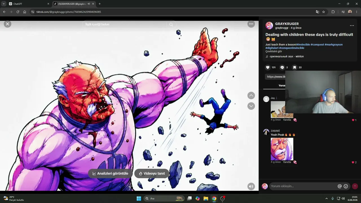Viewport: 361px width, 203px height.
Task: Go to the next post with down arrow
Action: point(251,106)
